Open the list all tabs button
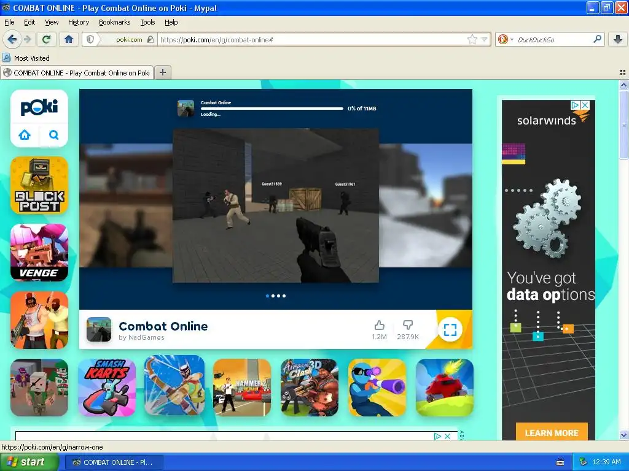Viewport: 629px width, 471px height. point(623,72)
